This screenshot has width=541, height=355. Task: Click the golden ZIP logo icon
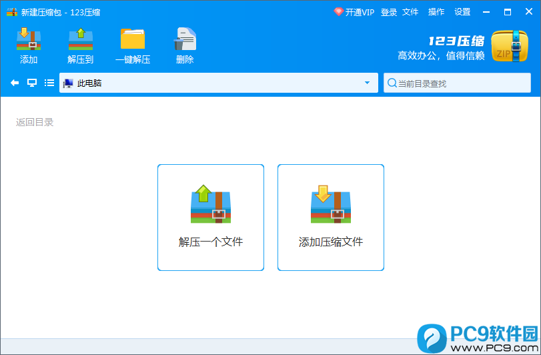[510, 46]
